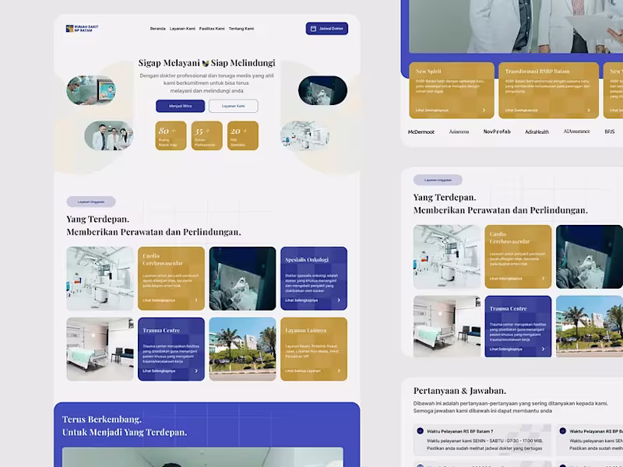Open the surgeon monitor hero thumbnail
The height and width of the screenshot is (467, 623).
coord(91,90)
